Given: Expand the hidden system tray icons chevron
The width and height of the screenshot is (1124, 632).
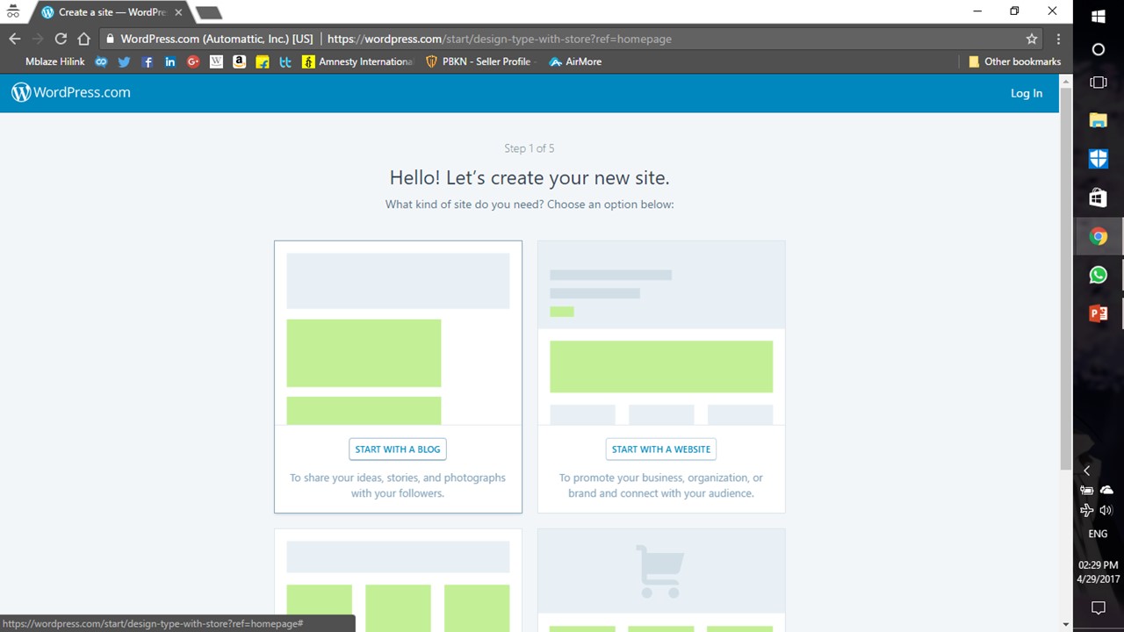Looking at the screenshot, I should (x=1086, y=470).
